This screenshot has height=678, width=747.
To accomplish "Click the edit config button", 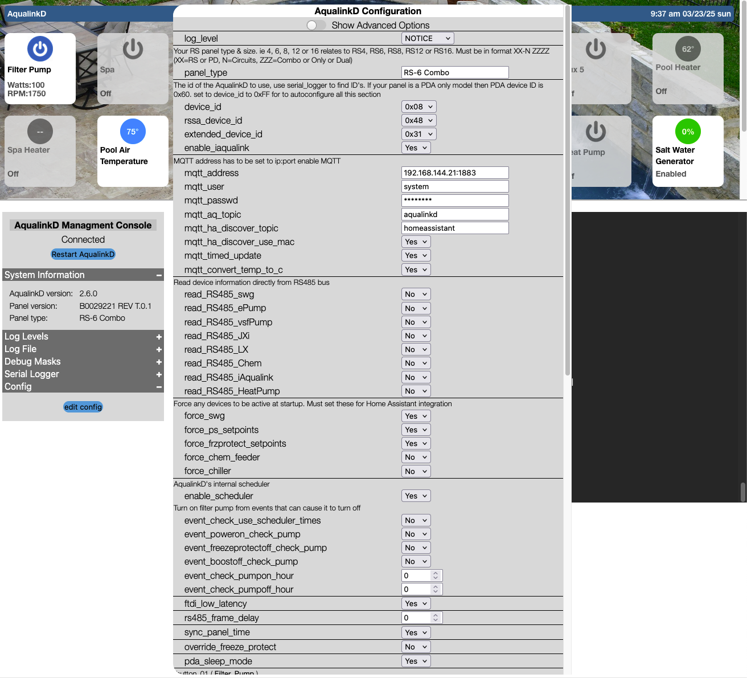I will (x=83, y=407).
